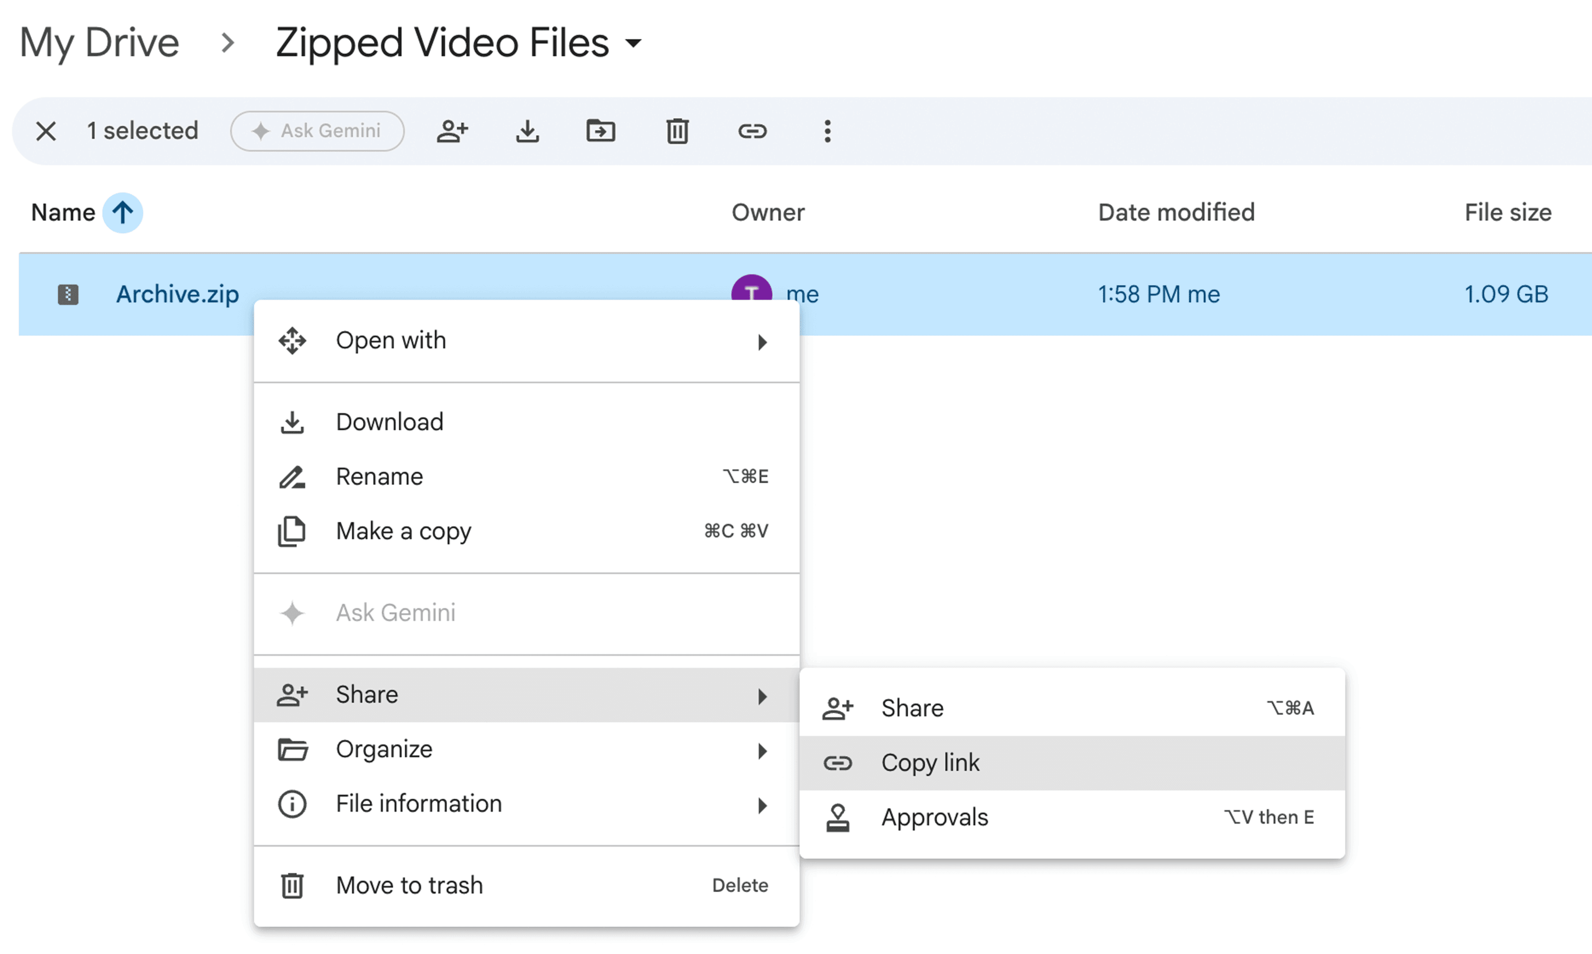The image size is (1592, 954).
Task: Expand the Open with submenu arrow
Action: (762, 342)
